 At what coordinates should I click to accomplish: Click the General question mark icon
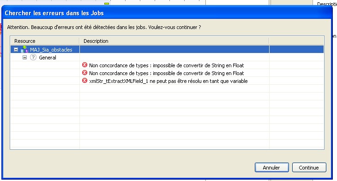(33, 57)
